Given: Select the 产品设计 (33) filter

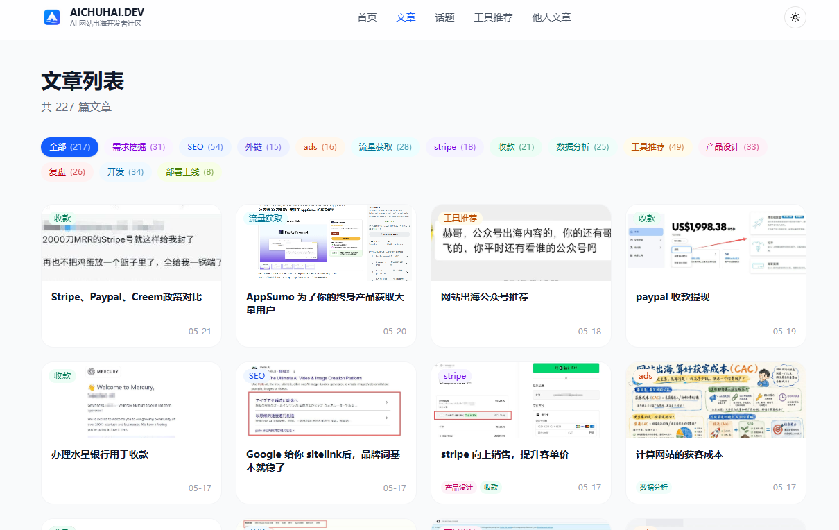Looking at the screenshot, I should 732,146.
